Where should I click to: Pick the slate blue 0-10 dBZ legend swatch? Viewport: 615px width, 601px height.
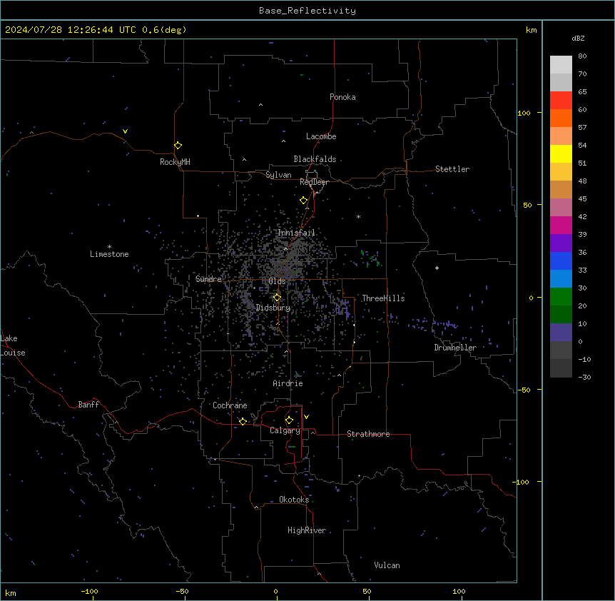click(x=561, y=333)
